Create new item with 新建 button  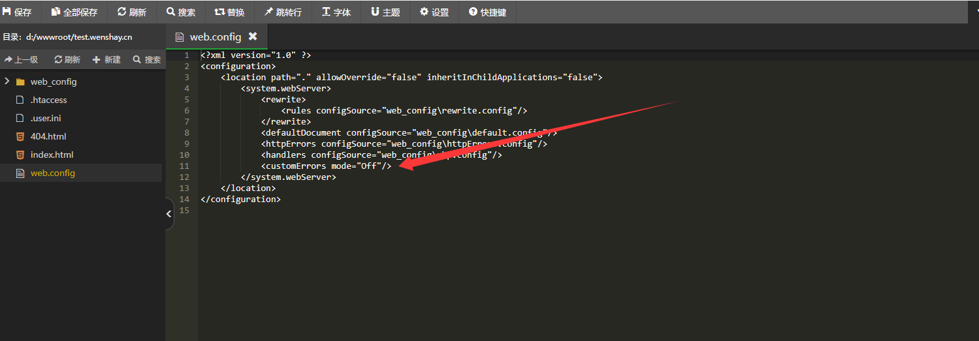pos(107,59)
